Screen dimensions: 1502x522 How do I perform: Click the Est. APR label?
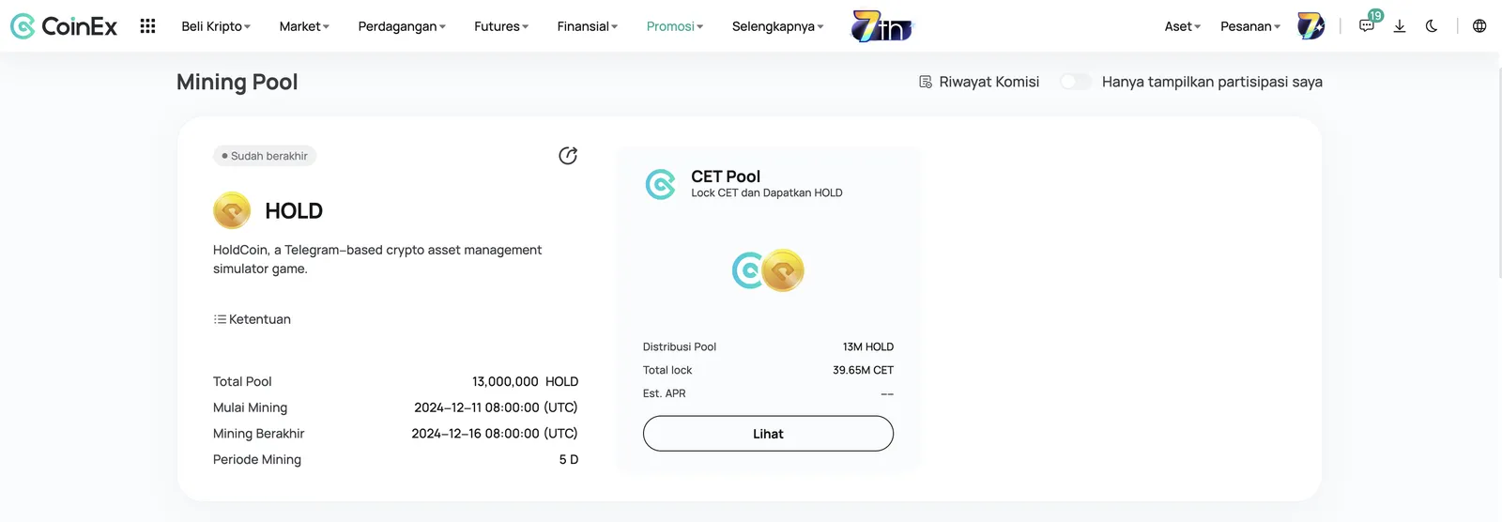pos(665,393)
